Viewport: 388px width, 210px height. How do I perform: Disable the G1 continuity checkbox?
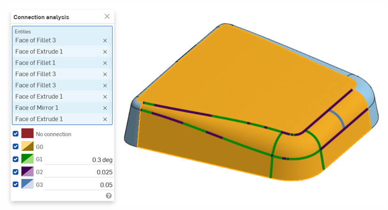click(x=16, y=159)
